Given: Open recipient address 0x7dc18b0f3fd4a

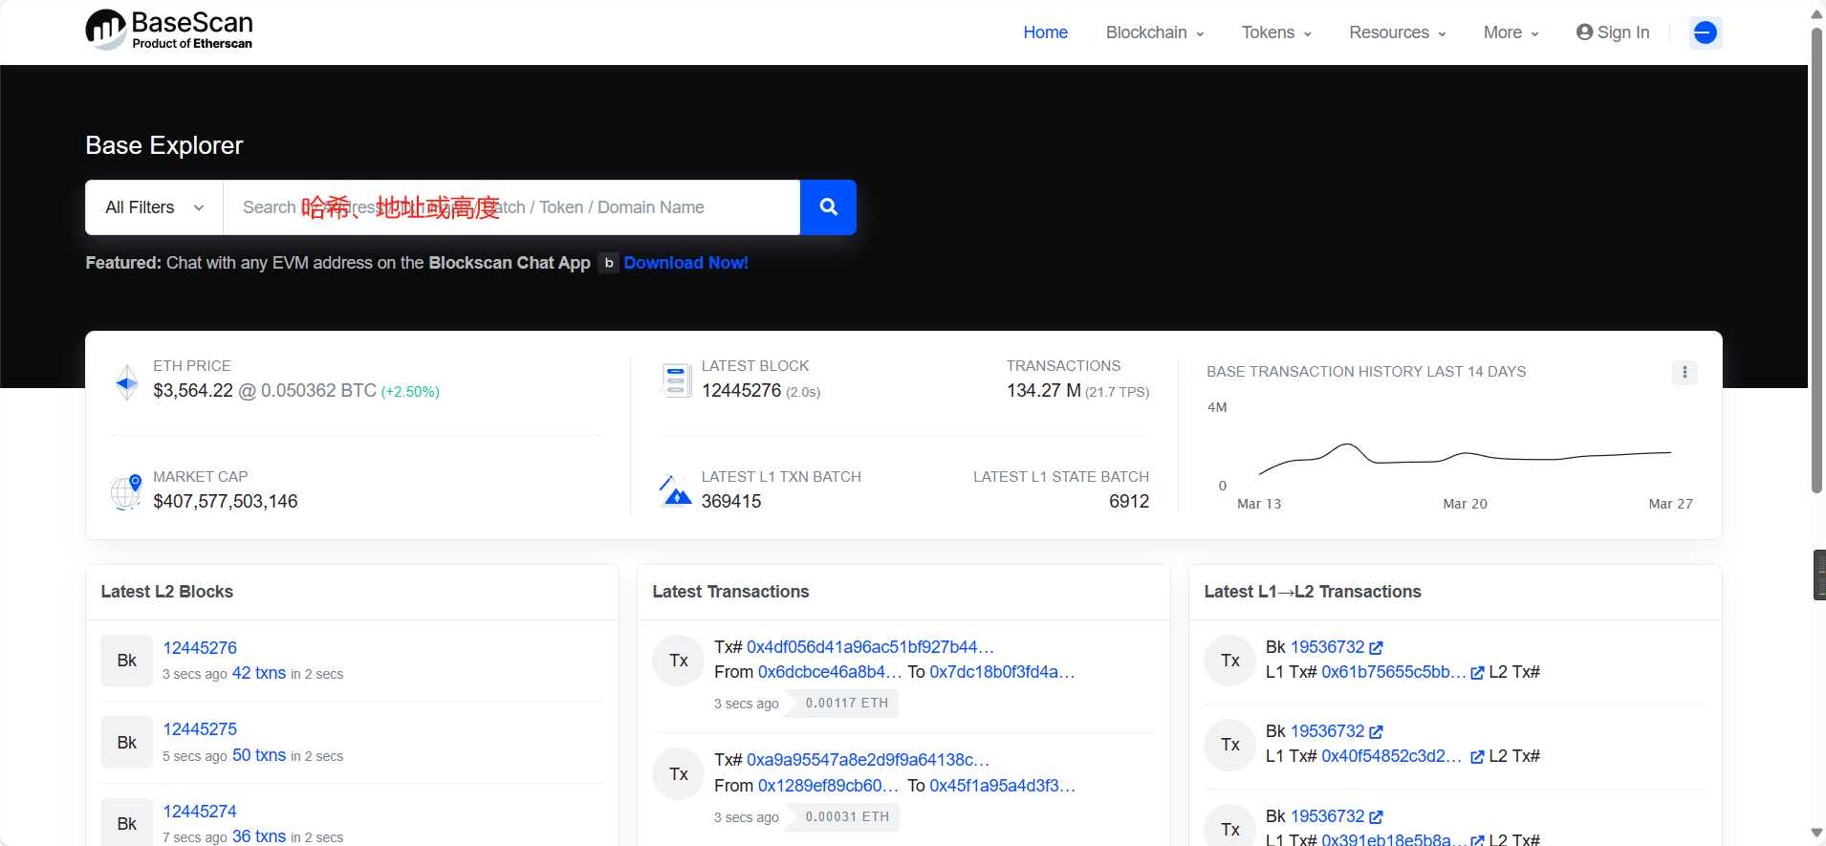Looking at the screenshot, I should [x=1002, y=672].
